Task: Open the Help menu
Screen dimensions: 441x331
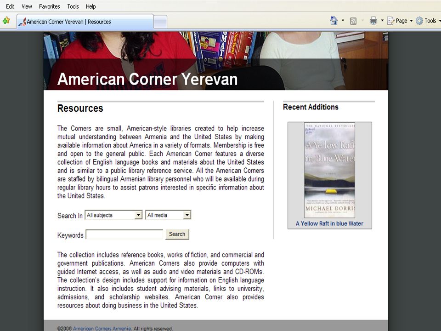Action: (90, 6)
